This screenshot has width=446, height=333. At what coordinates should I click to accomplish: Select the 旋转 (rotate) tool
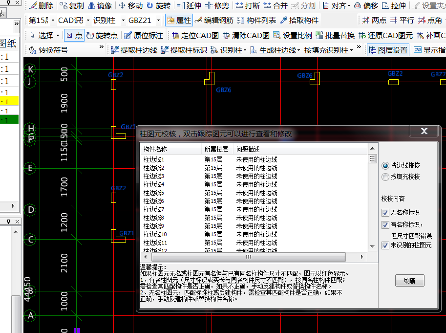pyautogui.click(x=158, y=5)
